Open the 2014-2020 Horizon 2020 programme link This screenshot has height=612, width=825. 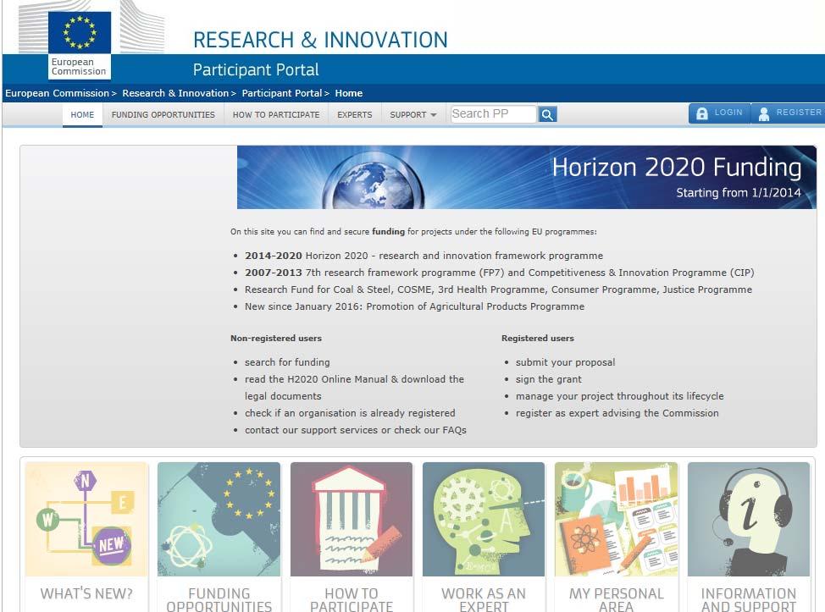coord(424,256)
